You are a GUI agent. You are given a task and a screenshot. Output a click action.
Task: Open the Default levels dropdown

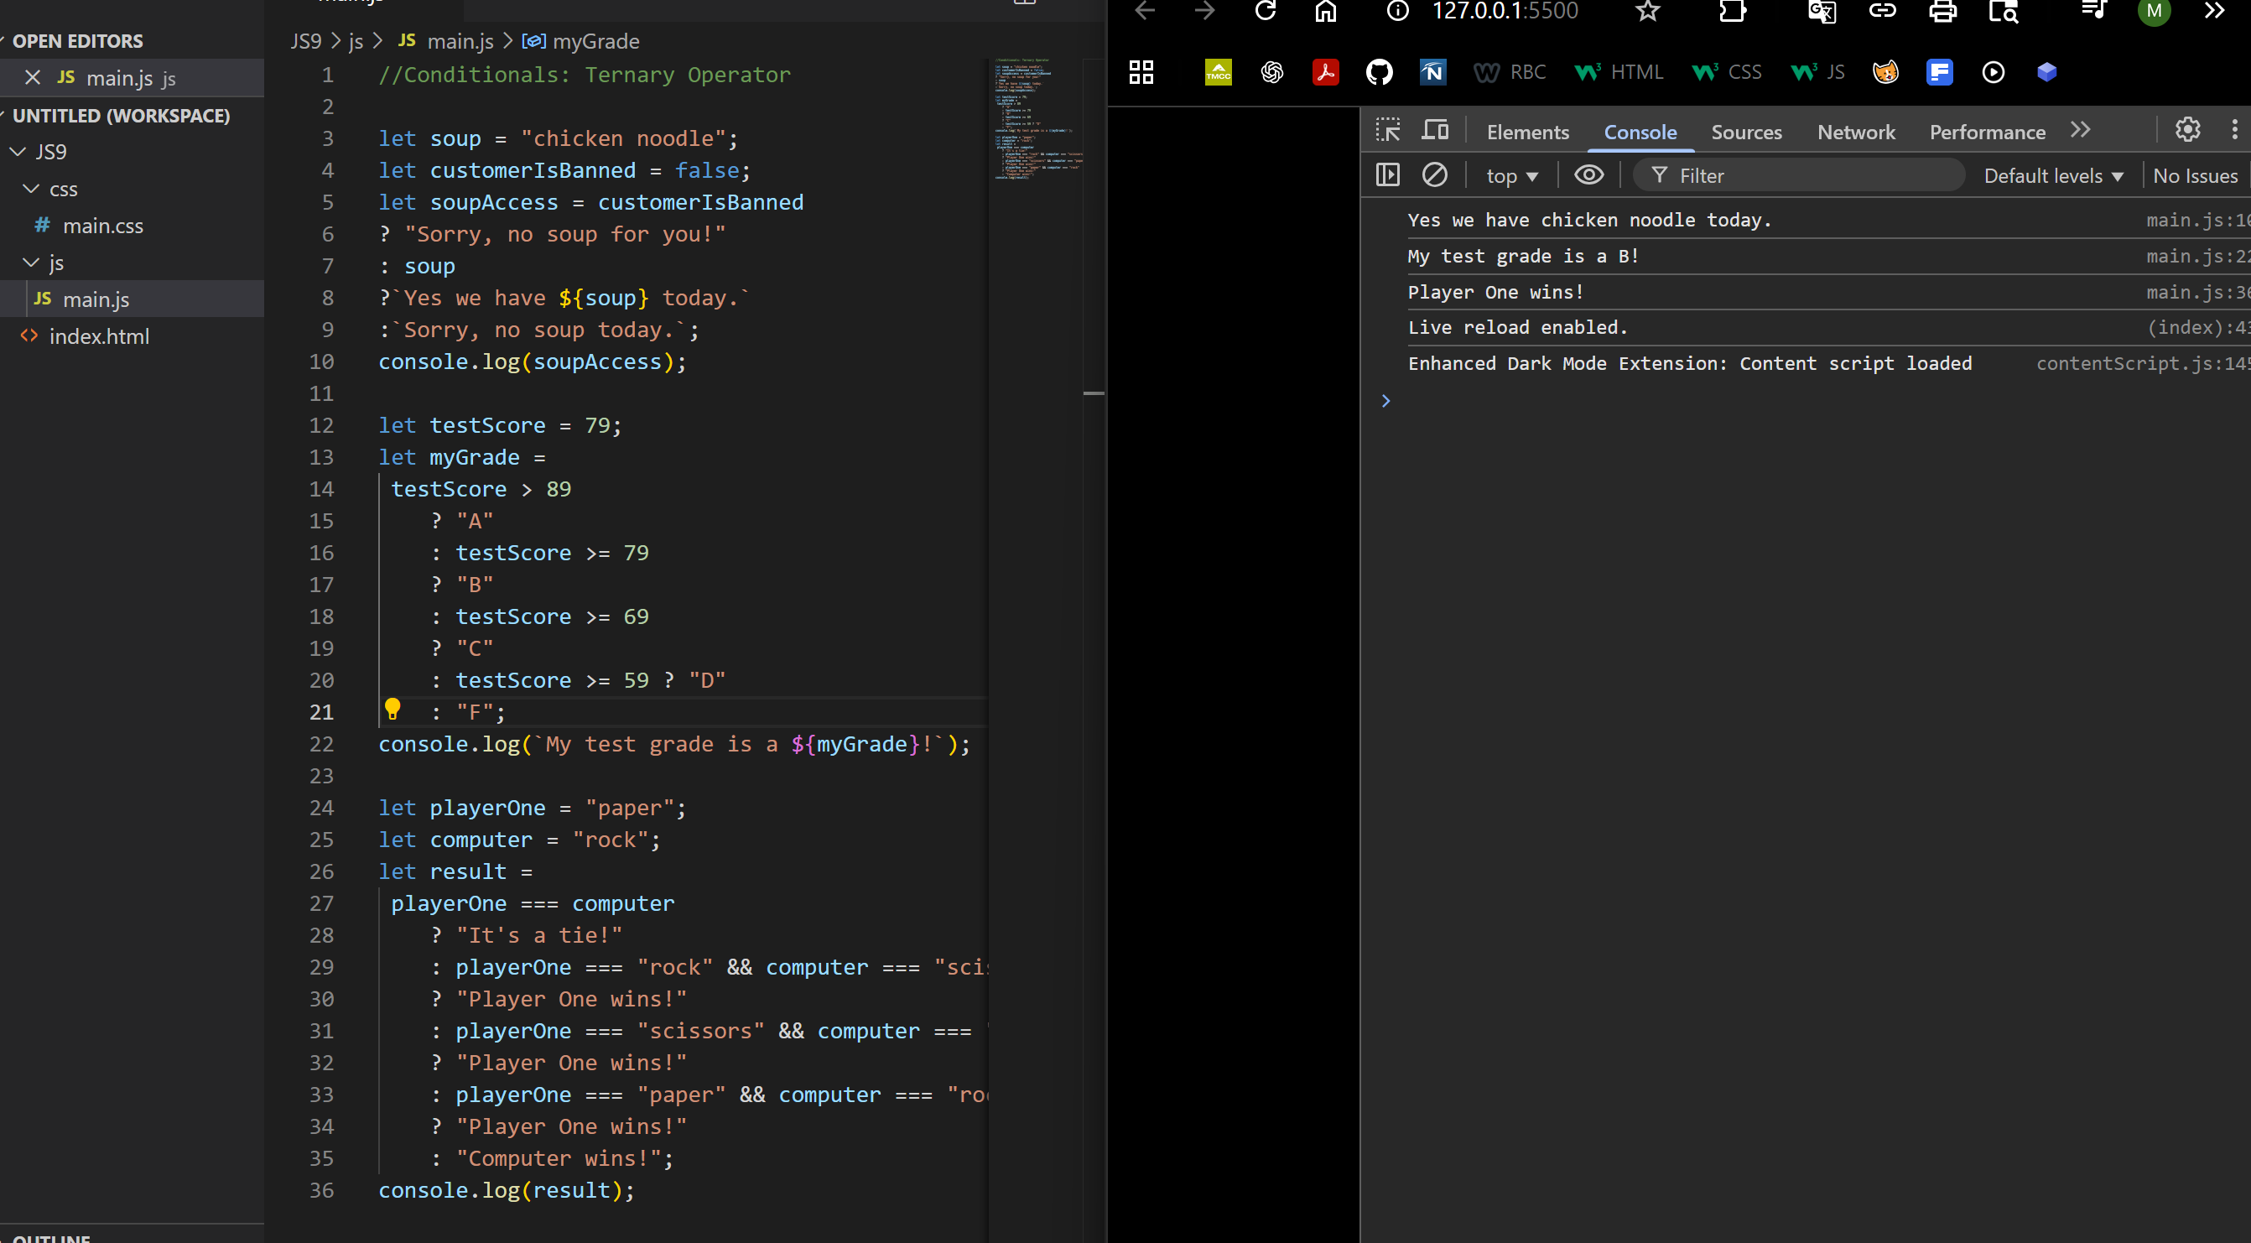pos(2052,177)
